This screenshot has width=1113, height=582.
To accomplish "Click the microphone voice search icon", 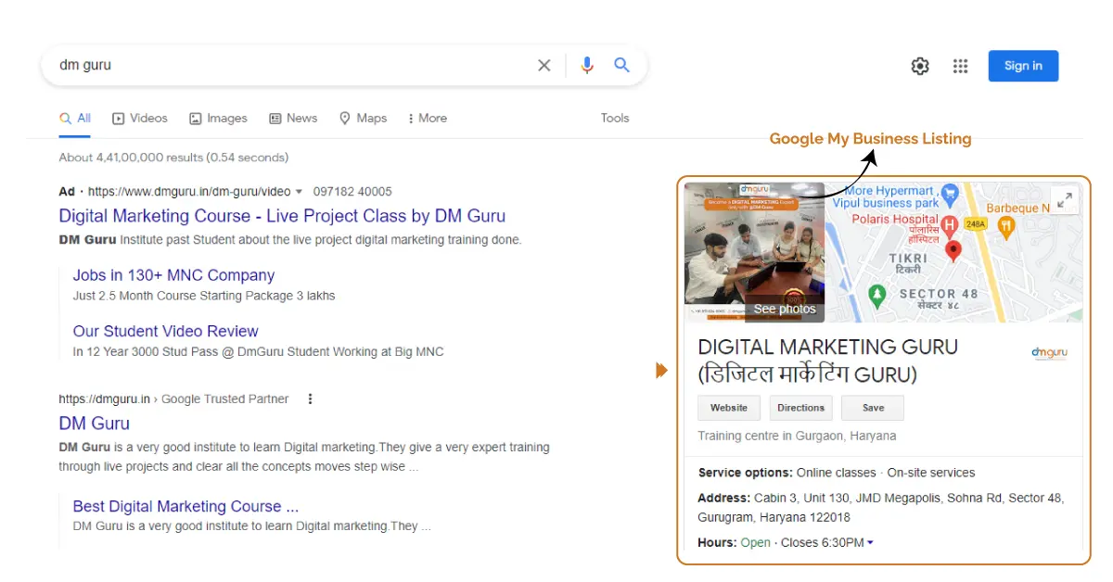I will [586, 66].
